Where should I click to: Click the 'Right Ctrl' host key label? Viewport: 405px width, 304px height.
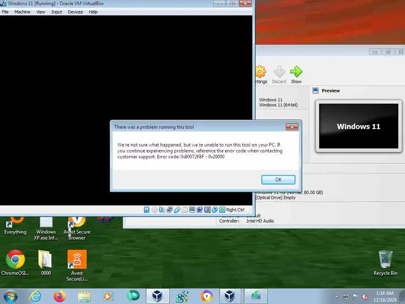(x=235, y=210)
